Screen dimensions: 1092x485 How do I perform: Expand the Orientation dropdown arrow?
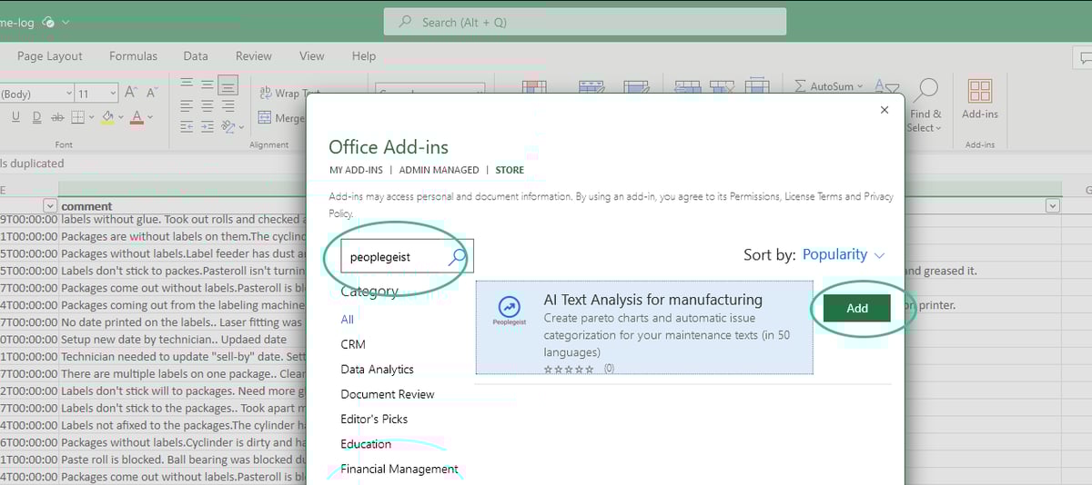[x=241, y=127]
